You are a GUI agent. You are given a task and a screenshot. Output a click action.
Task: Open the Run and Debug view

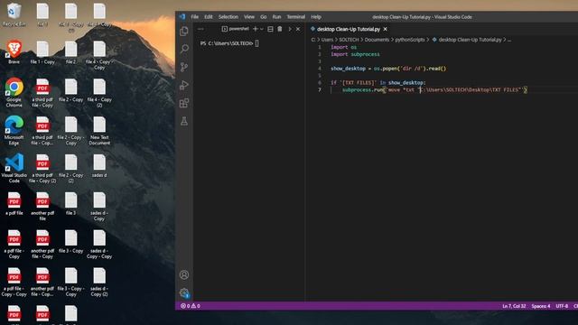[184, 85]
